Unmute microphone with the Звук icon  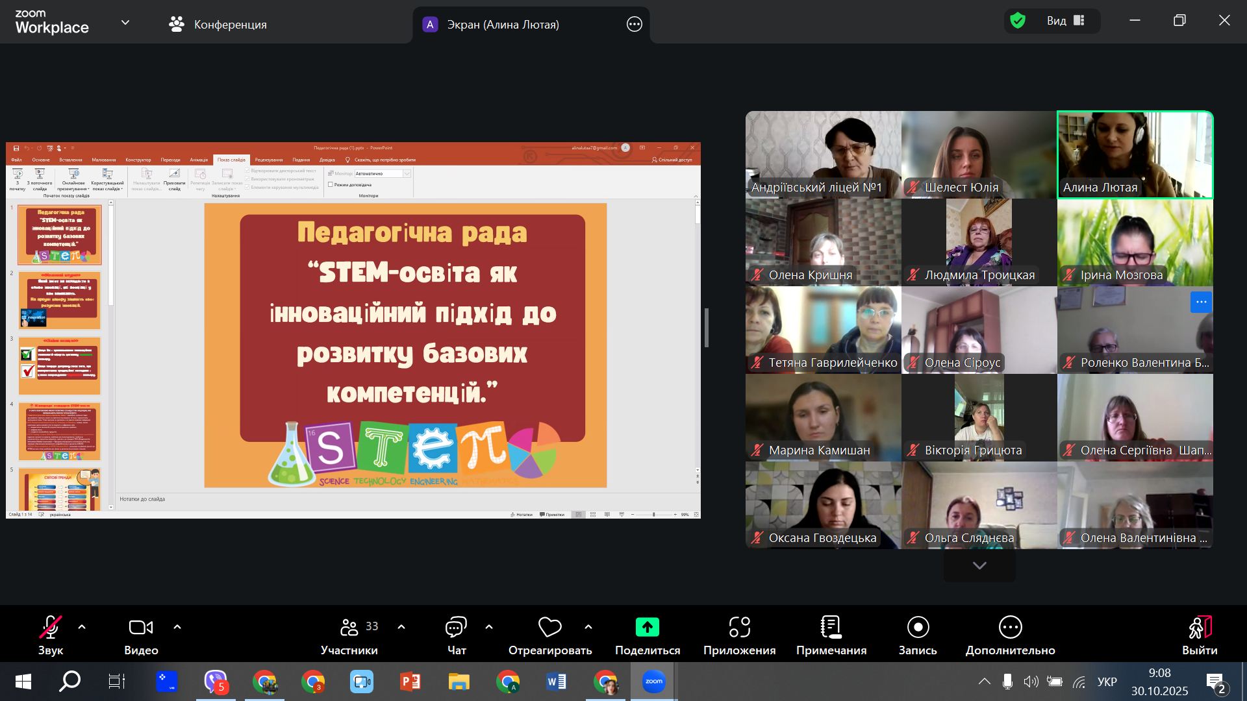pyautogui.click(x=51, y=627)
